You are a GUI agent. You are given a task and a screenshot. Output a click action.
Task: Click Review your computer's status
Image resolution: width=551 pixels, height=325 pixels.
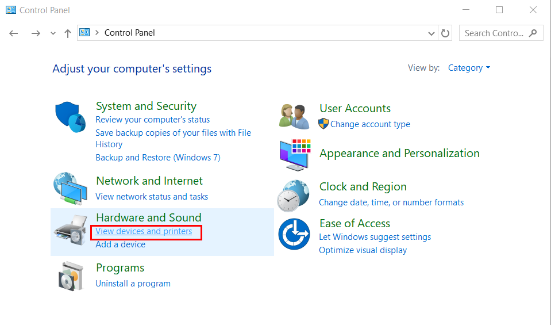[x=152, y=120]
